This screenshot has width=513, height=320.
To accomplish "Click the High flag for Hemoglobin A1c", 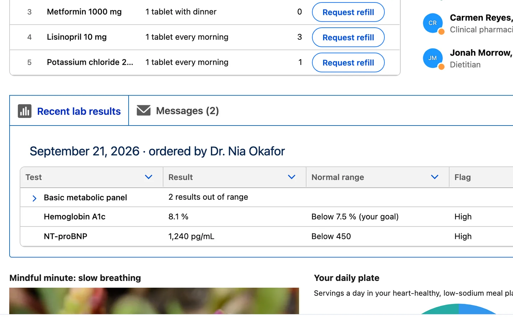I will point(463,217).
